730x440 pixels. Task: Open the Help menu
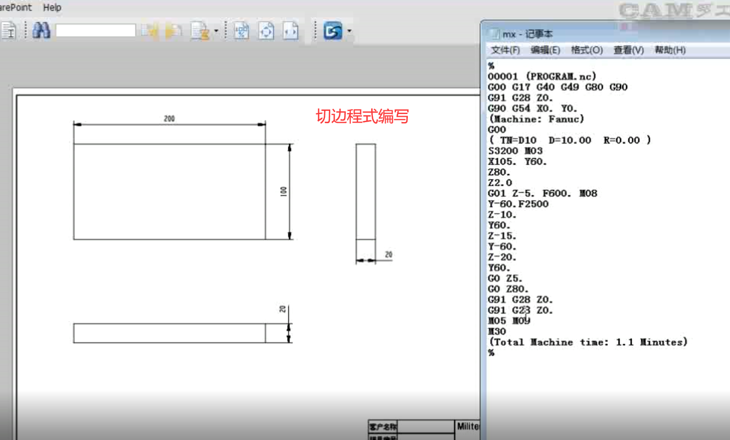tap(52, 8)
